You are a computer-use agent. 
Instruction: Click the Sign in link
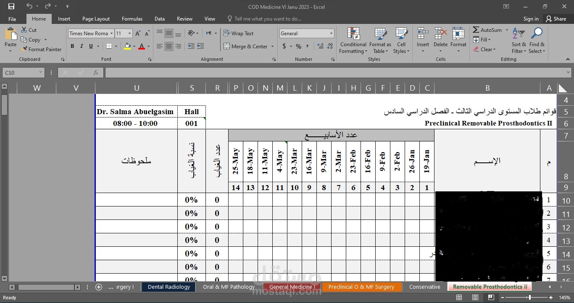coord(531,19)
